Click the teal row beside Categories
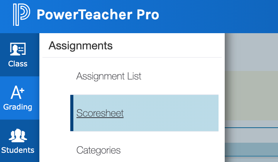This screenshot has width=278, height=162. [x=251, y=150]
